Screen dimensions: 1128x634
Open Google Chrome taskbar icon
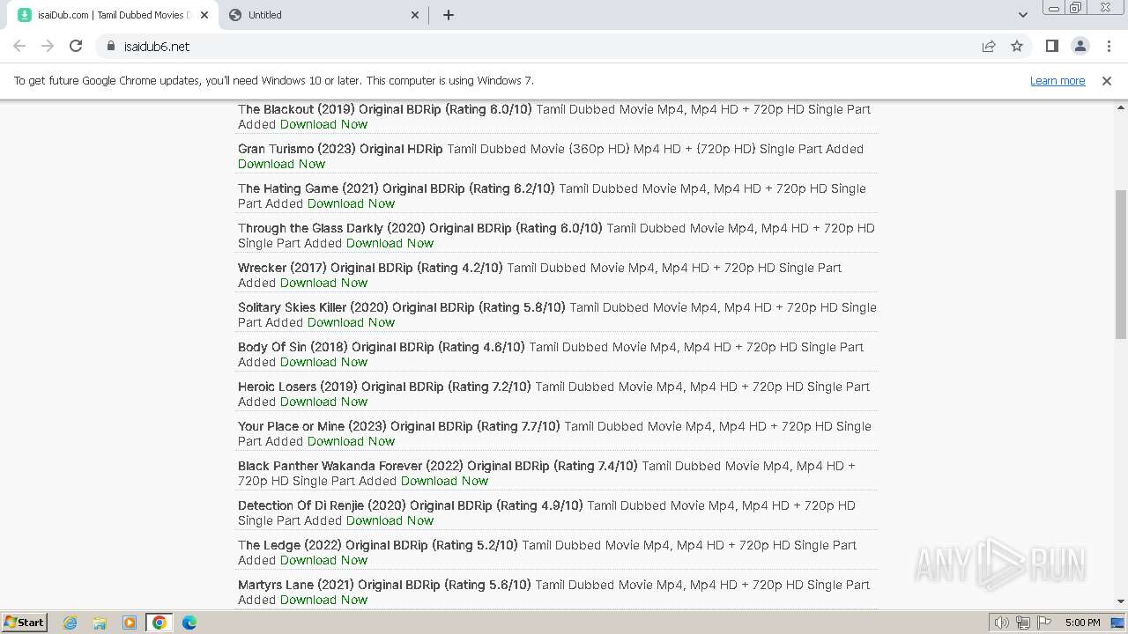(160, 623)
